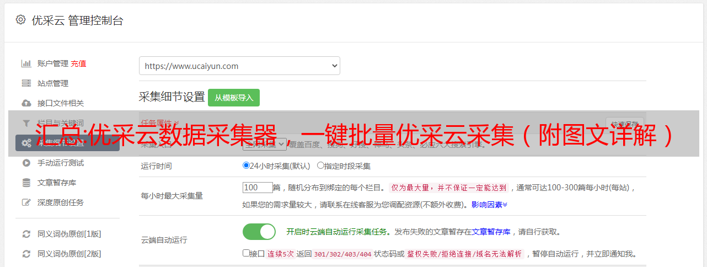Click the database icon for 文章暂存库
The height and width of the screenshot is (267, 707).
26,183
